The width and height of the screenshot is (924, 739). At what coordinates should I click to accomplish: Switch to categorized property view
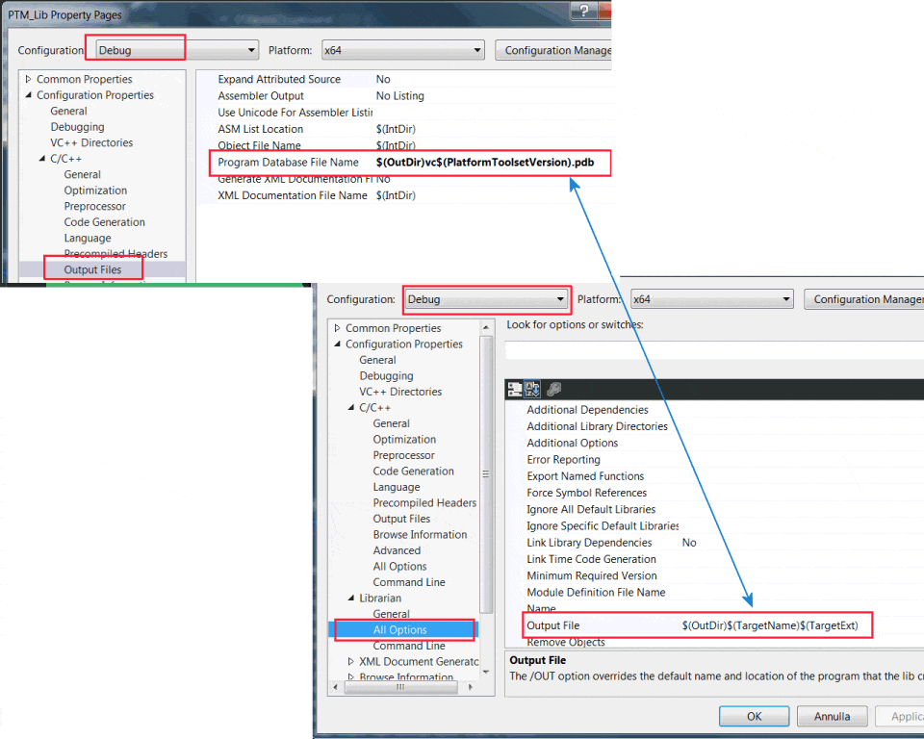pos(514,388)
